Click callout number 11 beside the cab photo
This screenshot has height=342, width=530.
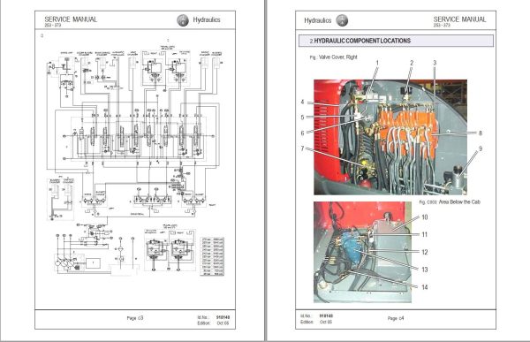point(425,234)
